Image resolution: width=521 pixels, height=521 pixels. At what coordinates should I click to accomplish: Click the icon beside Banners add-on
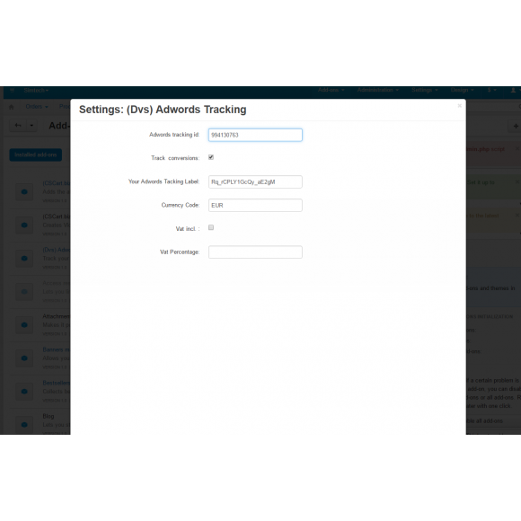[x=24, y=358]
